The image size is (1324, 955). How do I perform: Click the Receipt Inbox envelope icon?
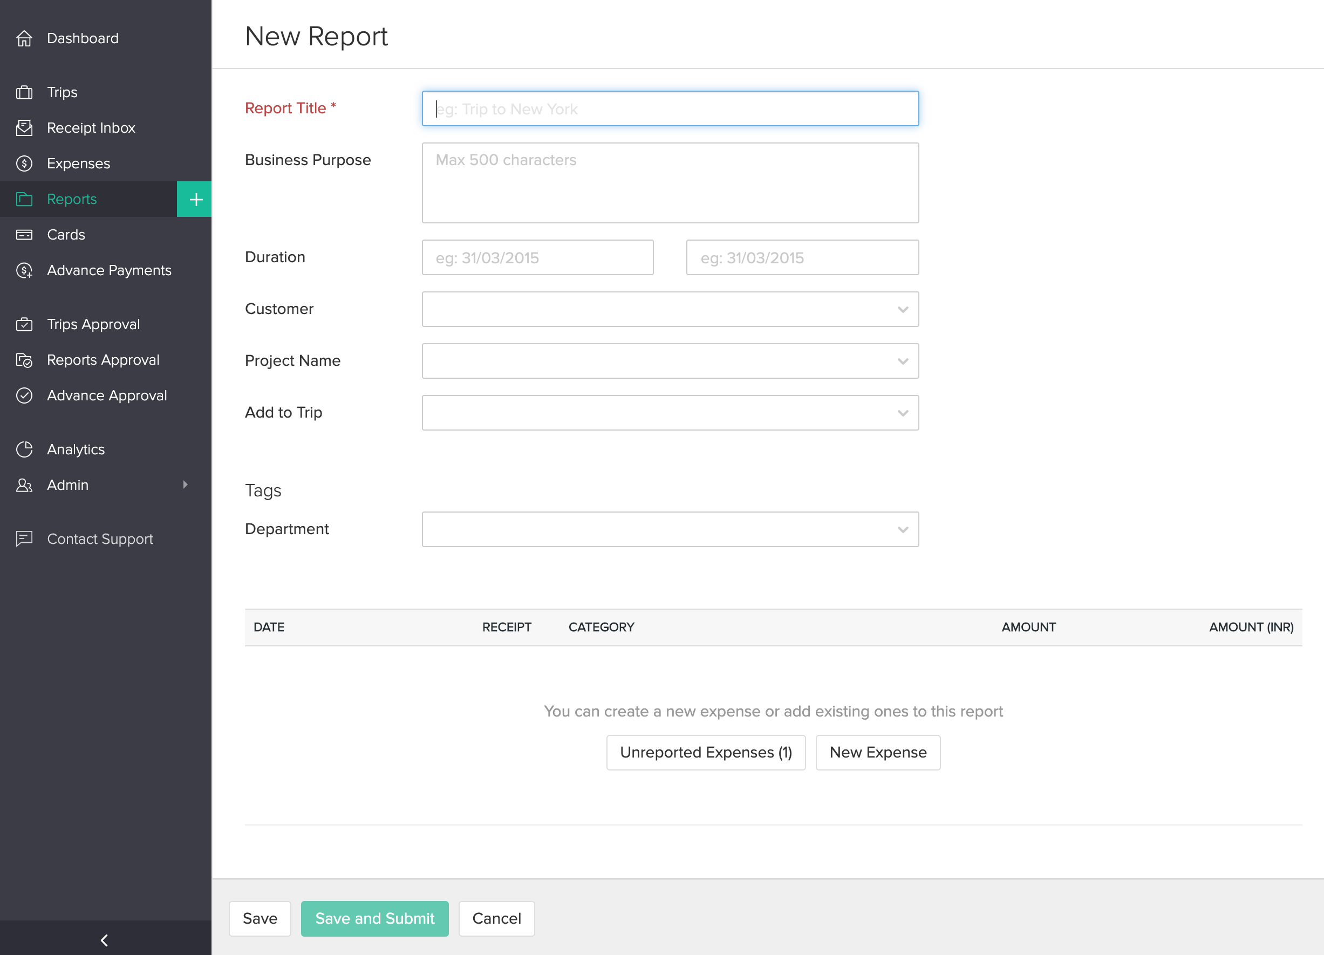(24, 128)
